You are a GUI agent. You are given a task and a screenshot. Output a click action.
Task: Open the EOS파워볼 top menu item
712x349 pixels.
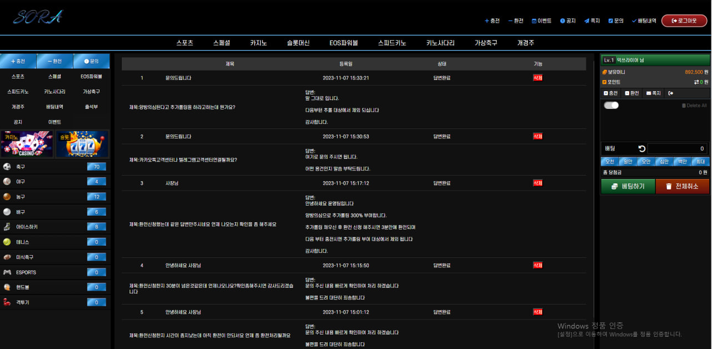point(344,43)
